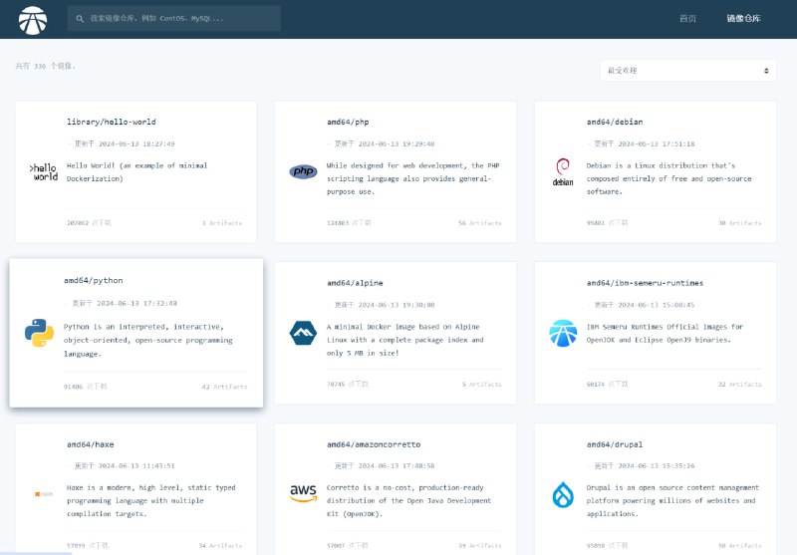
Task: Click the total image count text
Action: [x=45, y=66]
